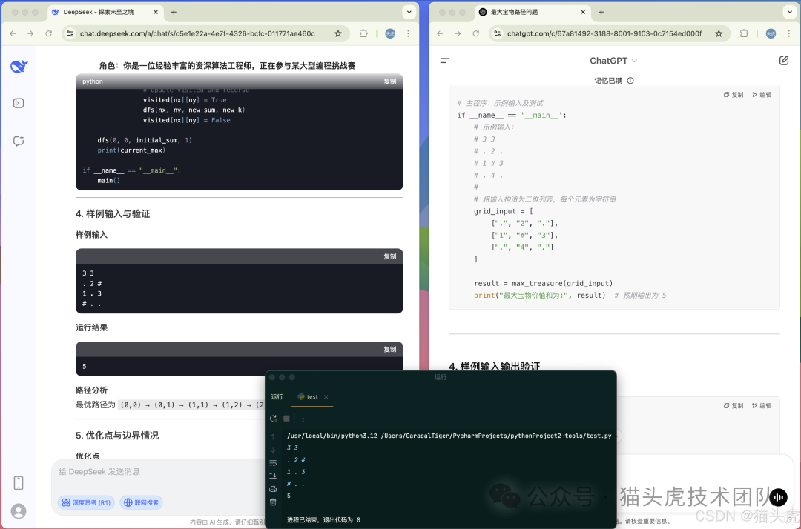
Task: Click the 进程已结束，退出代码为 0 output line
Action: click(x=323, y=520)
